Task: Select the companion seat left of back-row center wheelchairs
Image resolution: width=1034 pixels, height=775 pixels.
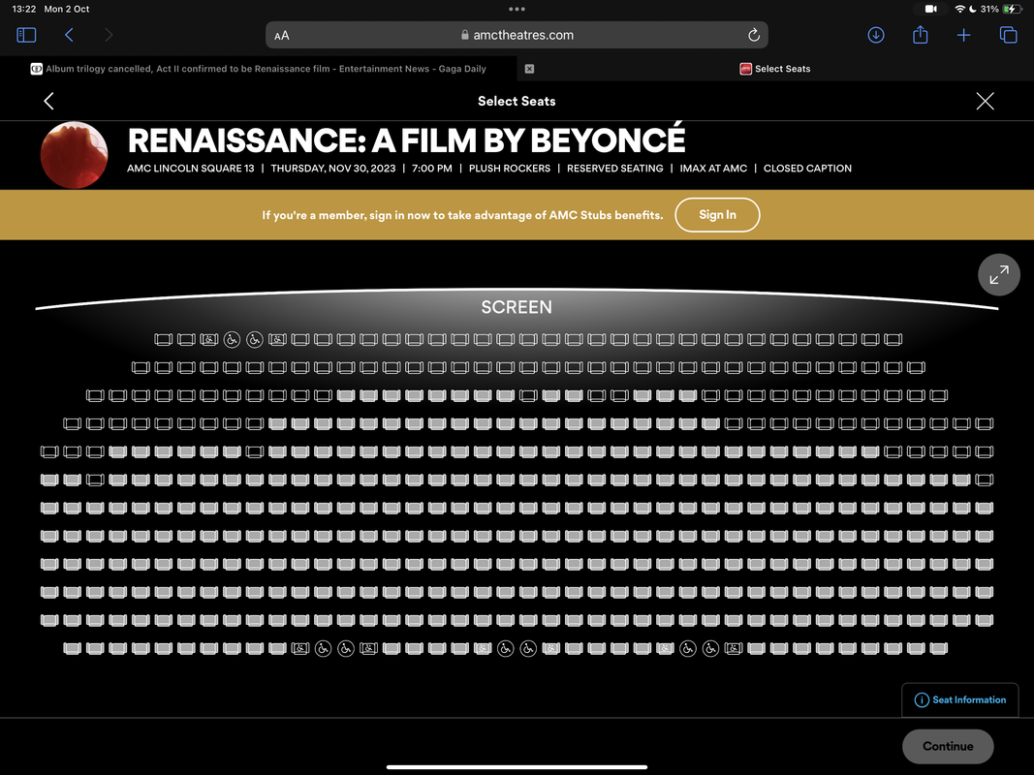Action: tap(483, 648)
